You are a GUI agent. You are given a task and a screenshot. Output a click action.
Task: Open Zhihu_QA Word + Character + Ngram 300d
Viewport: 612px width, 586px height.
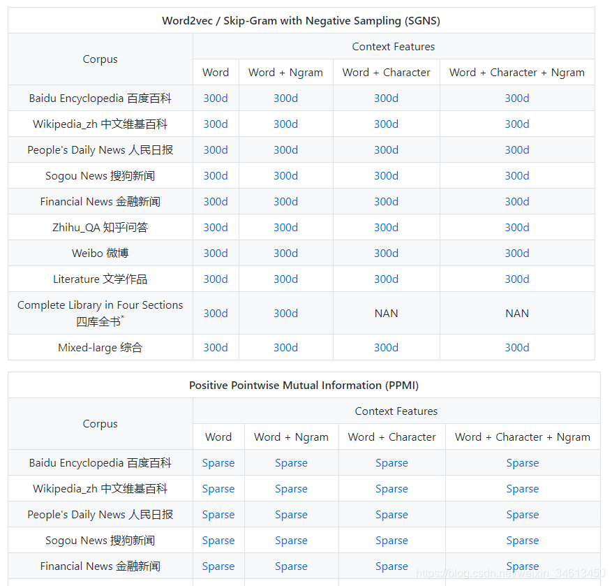coord(517,228)
